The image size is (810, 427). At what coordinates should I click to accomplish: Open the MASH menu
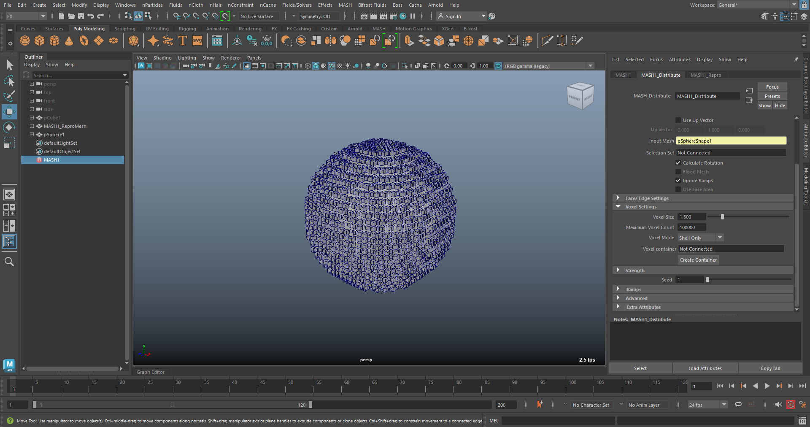(345, 5)
